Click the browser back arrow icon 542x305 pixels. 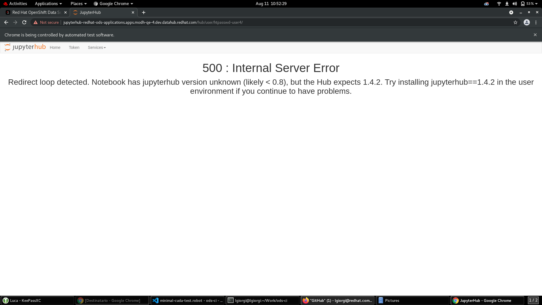tap(6, 22)
